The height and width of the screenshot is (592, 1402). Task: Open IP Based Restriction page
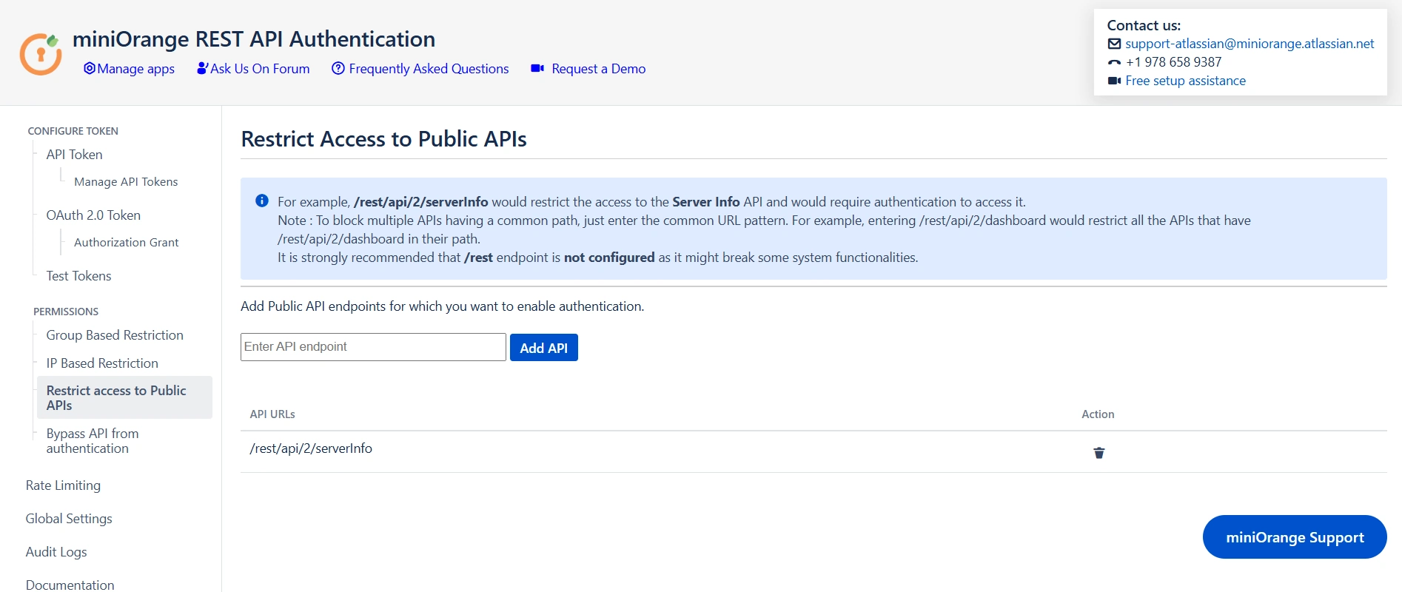coord(102,363)
